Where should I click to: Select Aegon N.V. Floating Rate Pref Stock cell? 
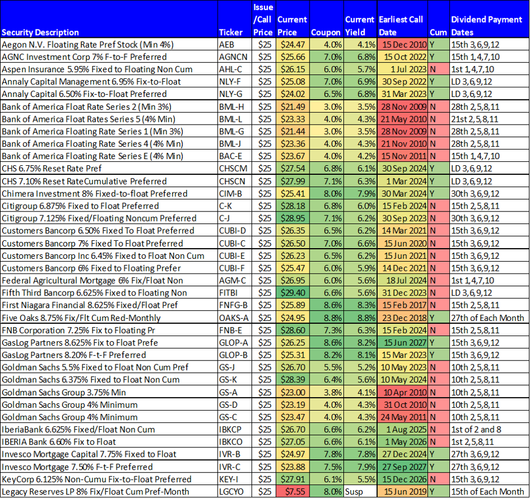click(109, 45)
